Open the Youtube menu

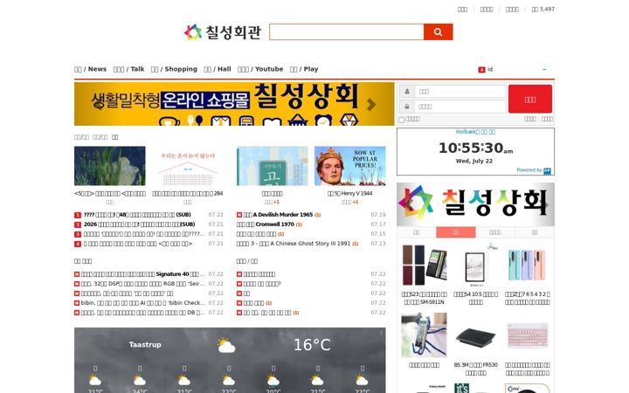click(260, 69)
